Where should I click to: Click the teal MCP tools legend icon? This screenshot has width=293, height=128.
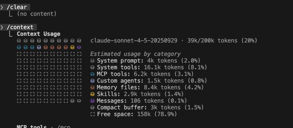[92, 74]
